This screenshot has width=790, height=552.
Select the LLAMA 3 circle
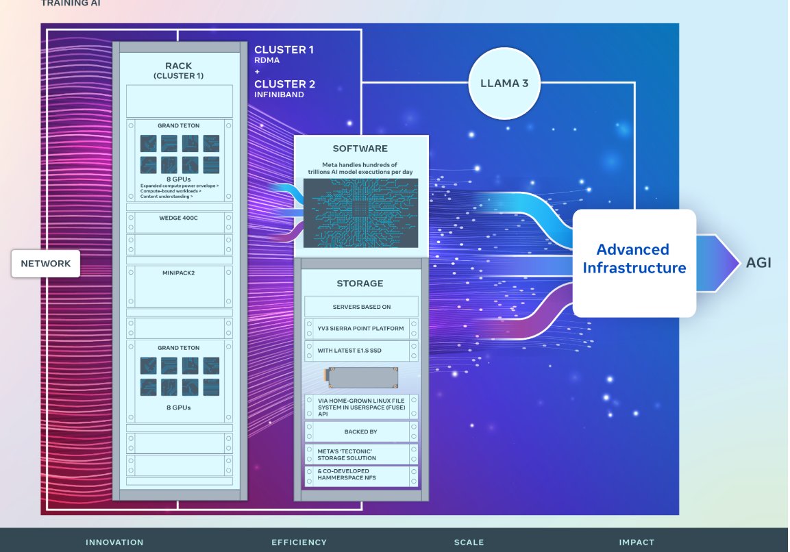504,84
